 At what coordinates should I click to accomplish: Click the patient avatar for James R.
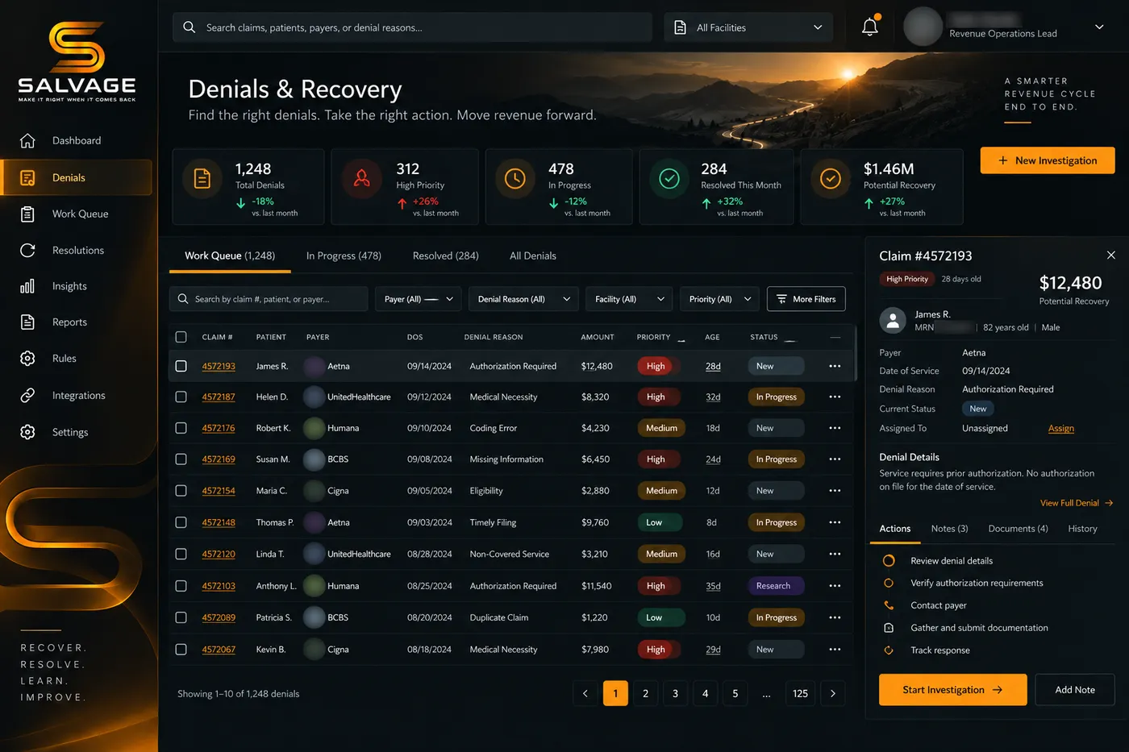pos(893,320)
